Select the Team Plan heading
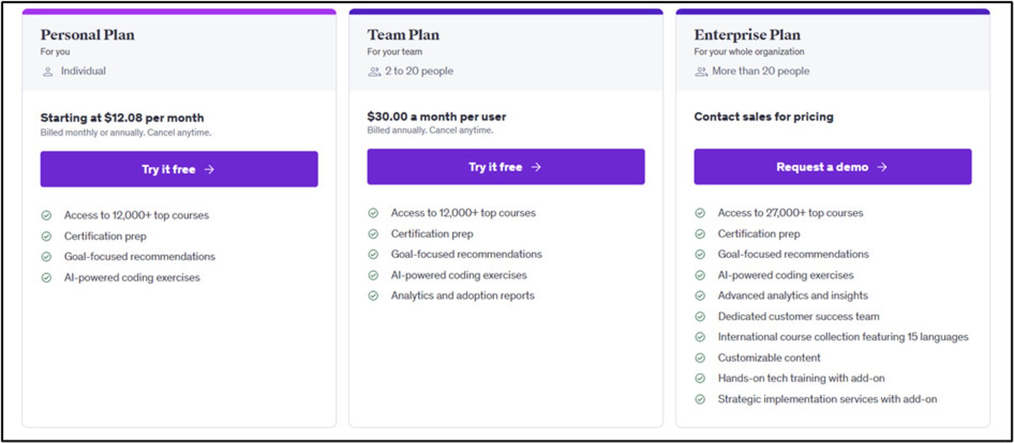This screenshot has height=443, width=1014. 403,35
